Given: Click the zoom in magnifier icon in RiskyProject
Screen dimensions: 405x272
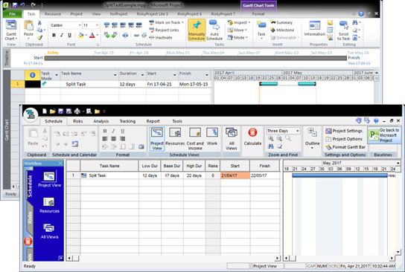Looking at the screenshot, I should [x=271, y=138].
